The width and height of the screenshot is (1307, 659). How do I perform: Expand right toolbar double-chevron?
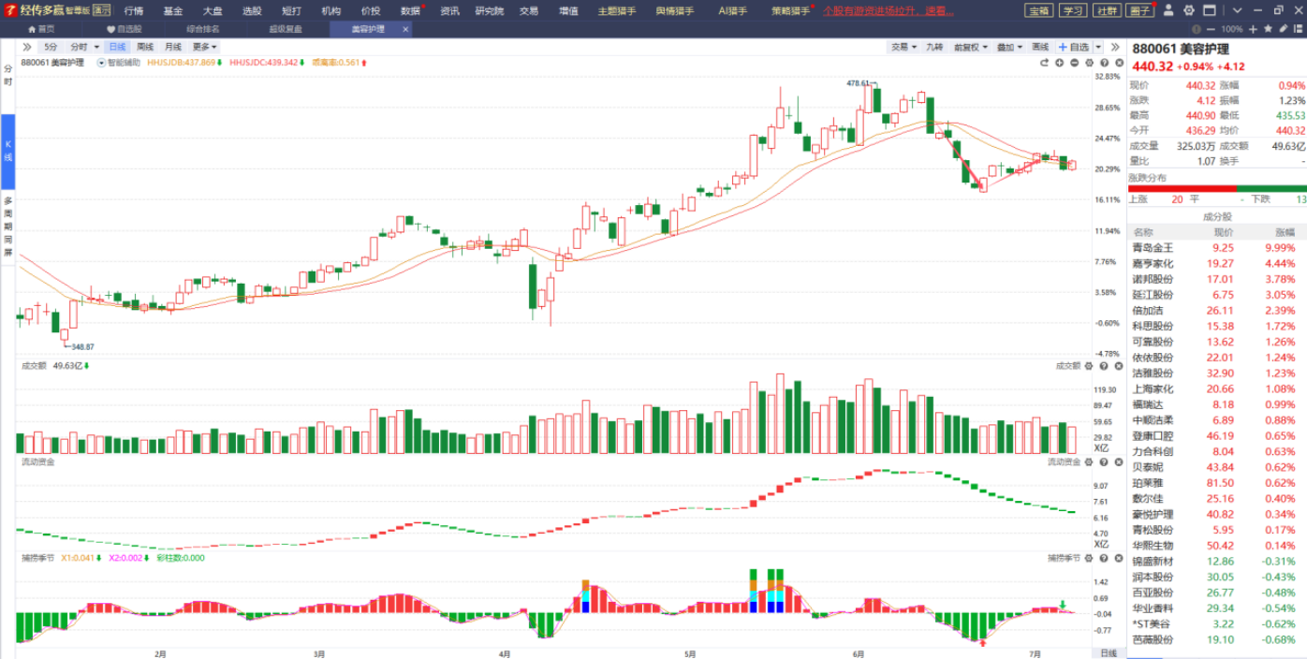(x=1115, y=47)
